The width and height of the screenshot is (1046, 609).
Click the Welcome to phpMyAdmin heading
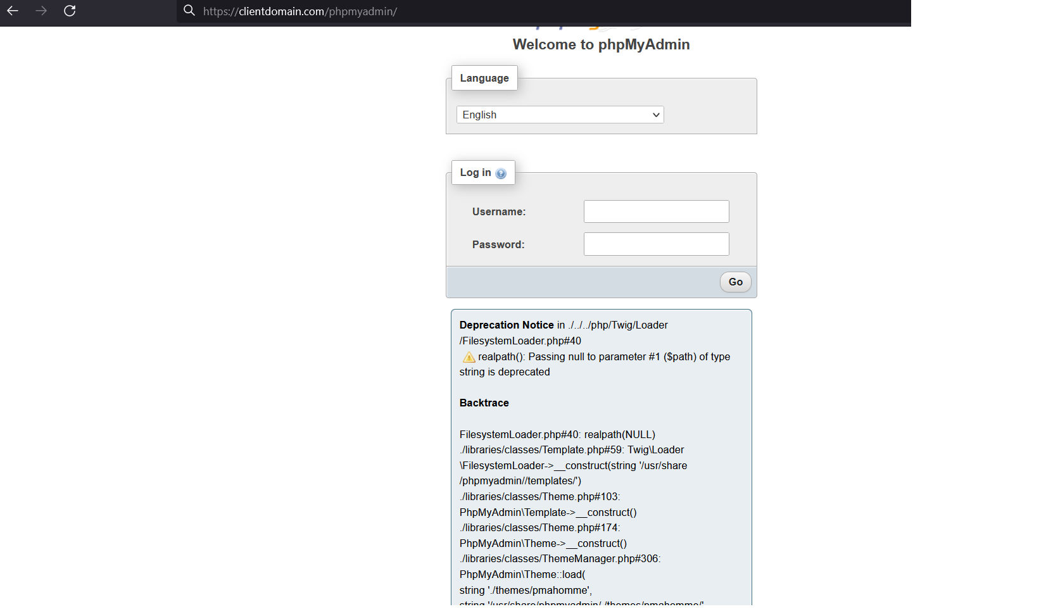point(601,44)
